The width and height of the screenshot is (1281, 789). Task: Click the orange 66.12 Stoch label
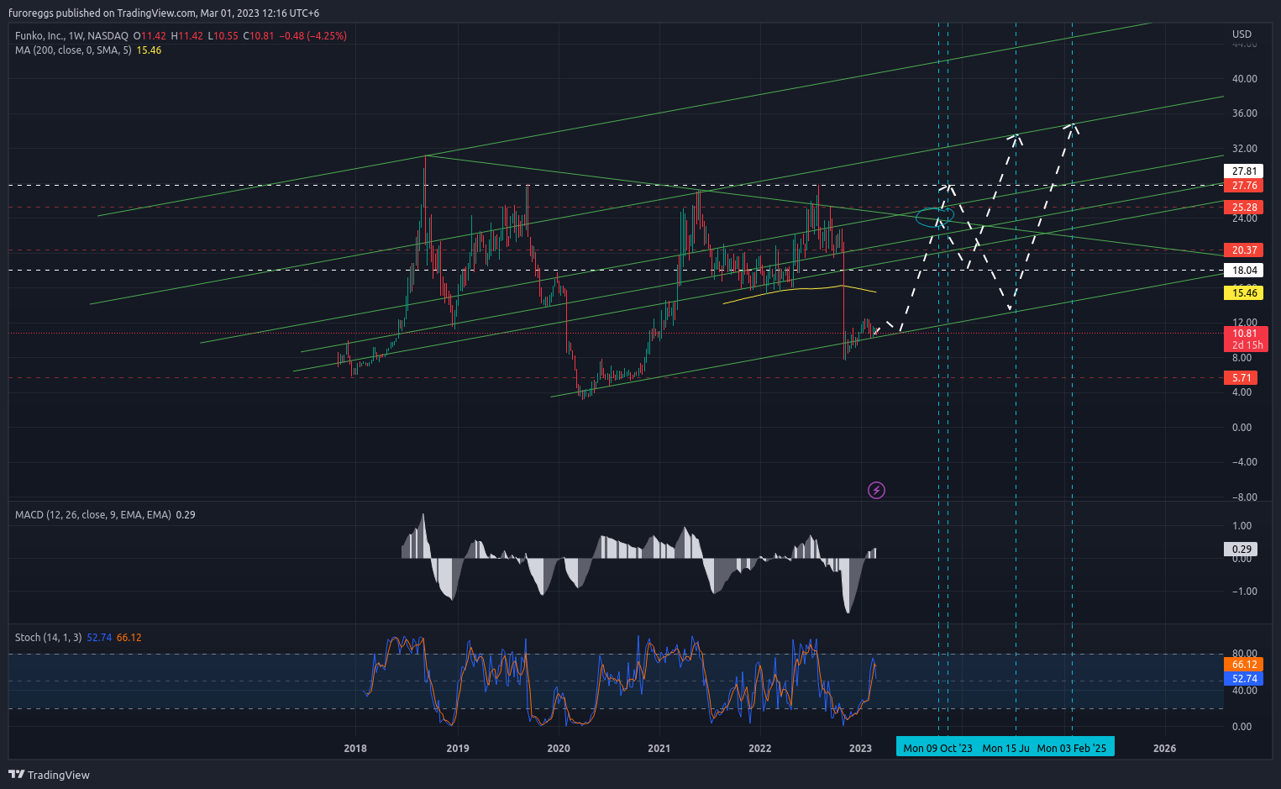1244,665
